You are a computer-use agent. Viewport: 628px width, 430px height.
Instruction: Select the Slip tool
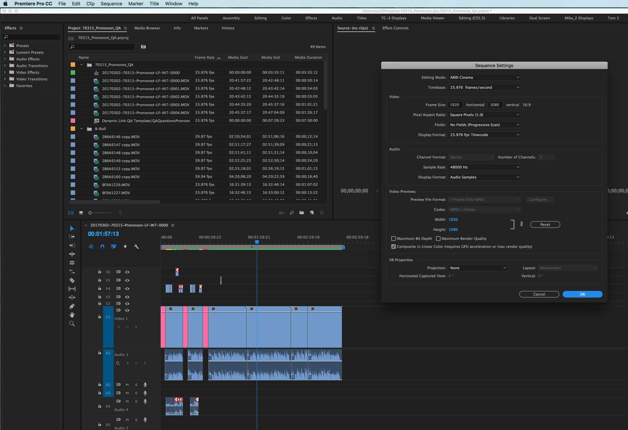click(72, 289)
